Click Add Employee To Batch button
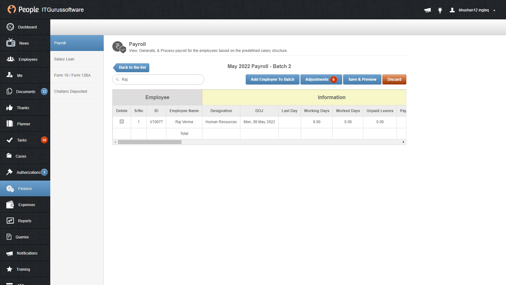The image size is (506, 285). pos(273,79)
